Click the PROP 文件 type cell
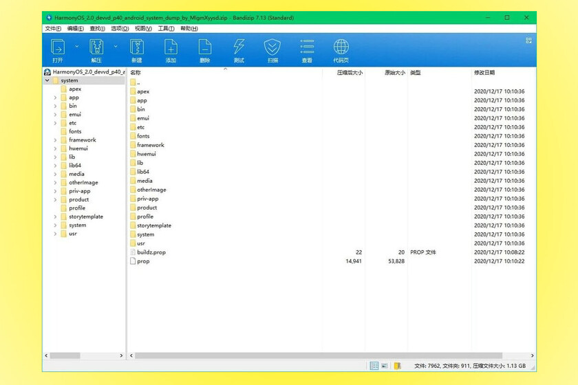This screenshot has height=385, width=578. pos(422,252)
